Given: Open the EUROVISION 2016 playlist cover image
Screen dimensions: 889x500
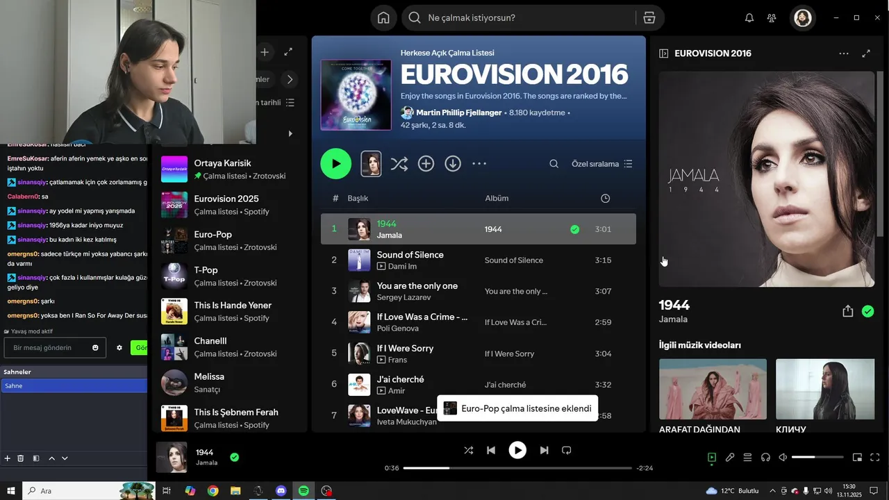Looking at the screenshot, I should click(x=356, y=94).
